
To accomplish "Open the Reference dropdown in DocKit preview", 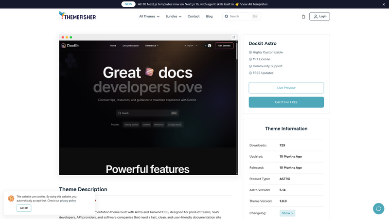I will click(x=152, y=46).
